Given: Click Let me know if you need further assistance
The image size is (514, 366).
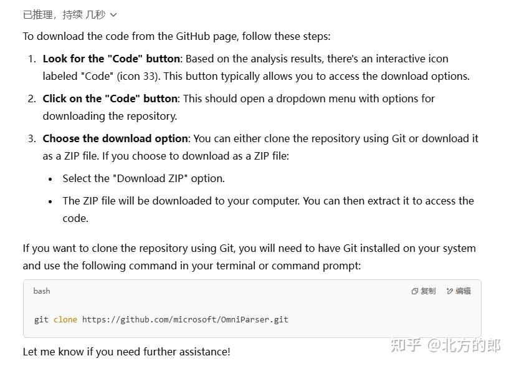Looking at the screenshot, I should pos(126,352).
